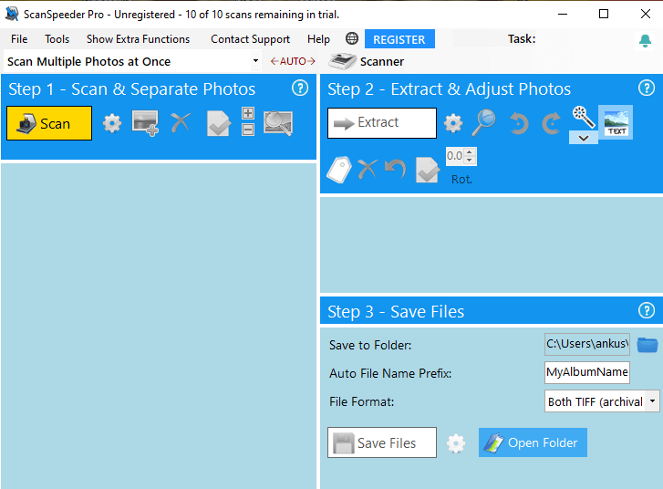Click the yellow Scan button

coord(49,123)
